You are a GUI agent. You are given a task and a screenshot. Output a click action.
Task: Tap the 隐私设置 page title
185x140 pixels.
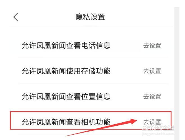pyautogui.click(x=90, y=17)
